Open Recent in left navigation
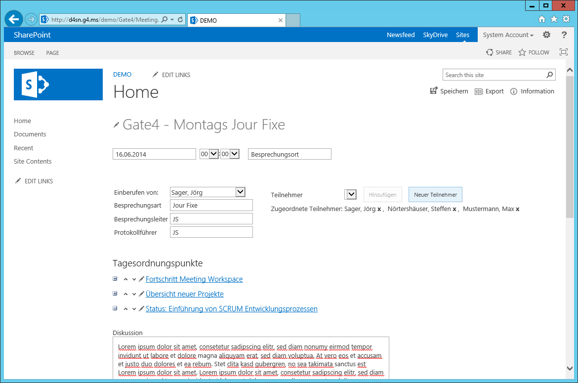 tap(23, 148)
